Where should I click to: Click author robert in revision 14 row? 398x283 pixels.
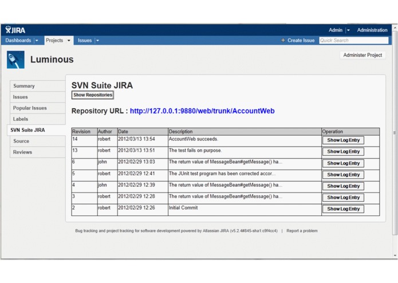pos(107,141)
